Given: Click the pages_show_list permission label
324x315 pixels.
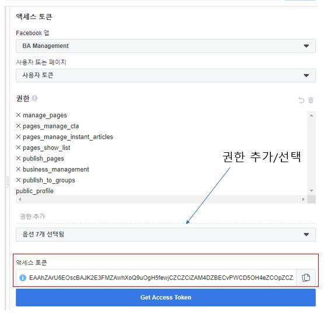Looking at the screenshot, I should (x=47, y=148).
